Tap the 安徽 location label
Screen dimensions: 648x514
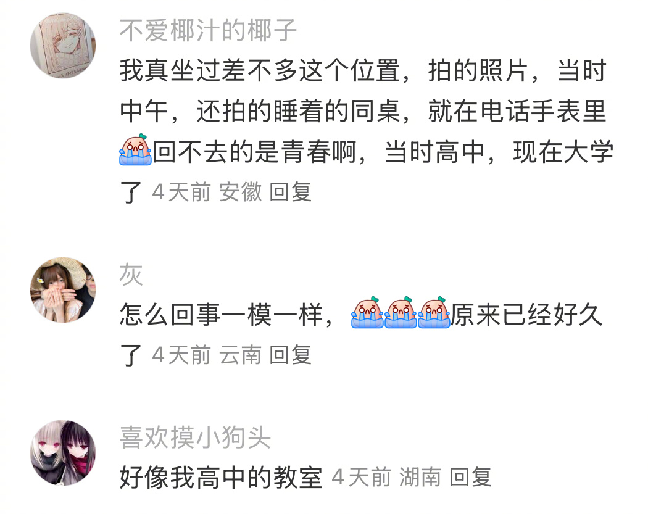tap(240, 192)
